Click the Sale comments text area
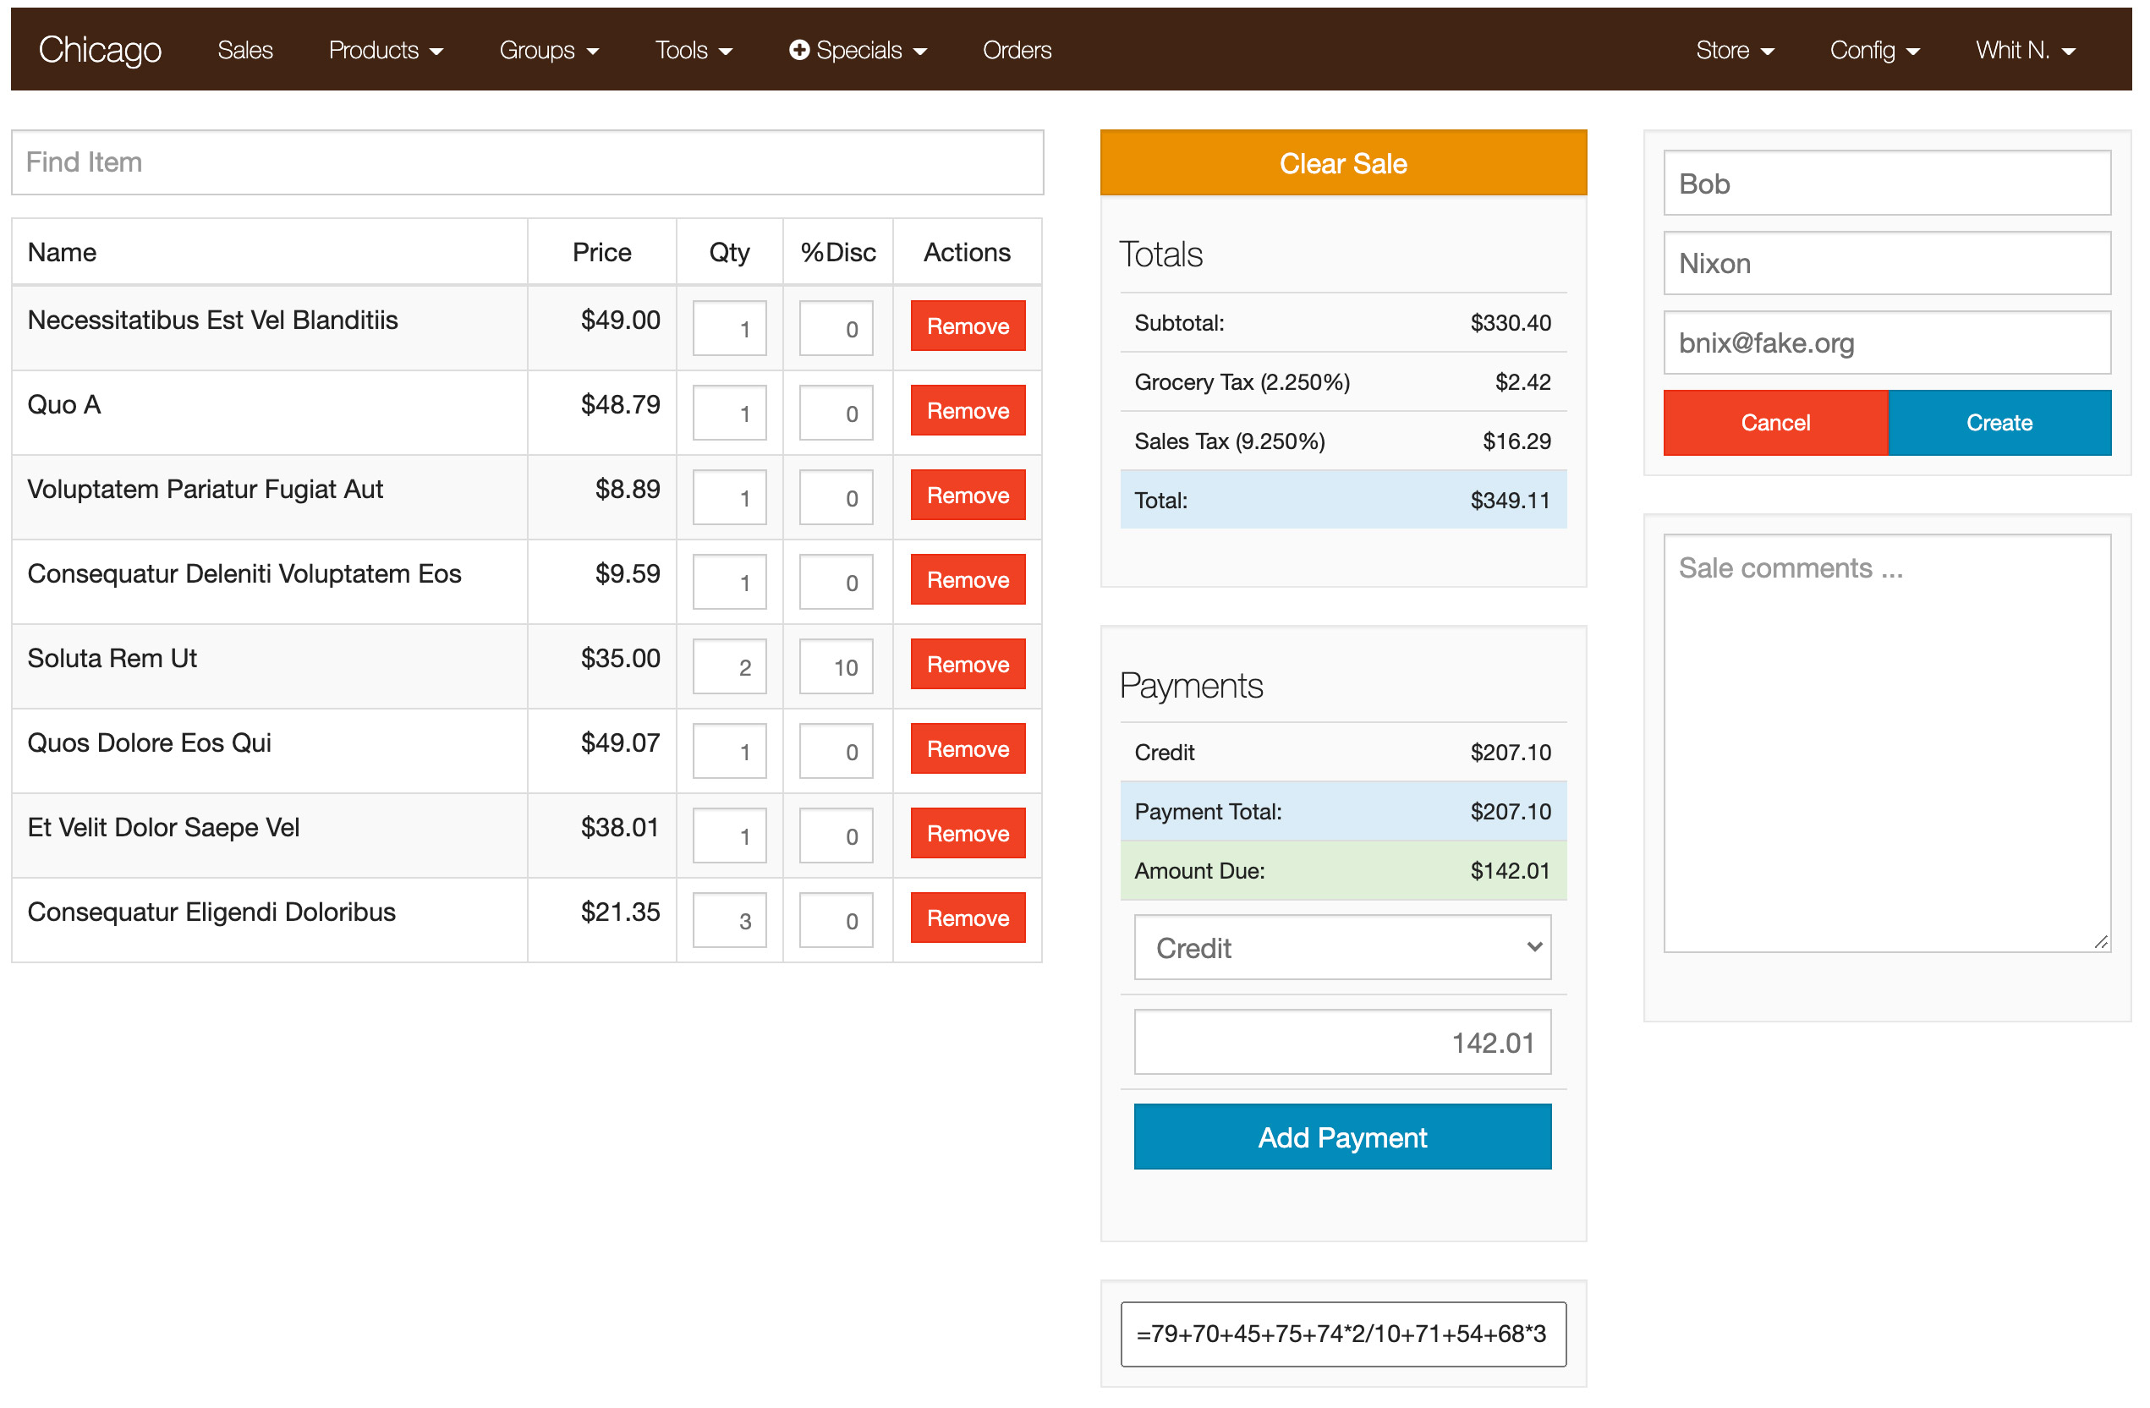2150x1408 pixels. tap(1886, 742)
